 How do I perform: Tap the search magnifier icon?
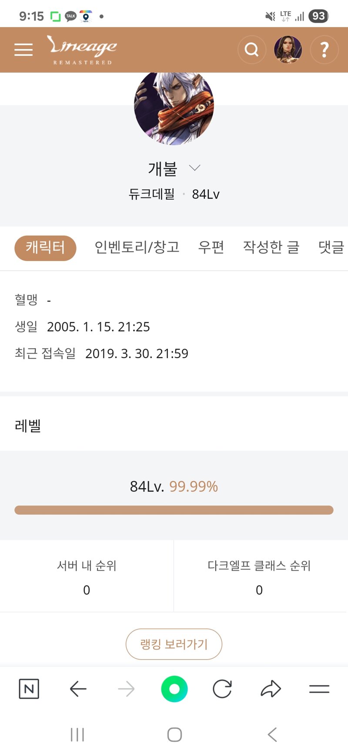click(x=252, y=50)
